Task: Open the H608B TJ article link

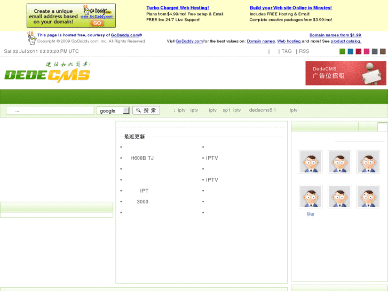Action: point(142,158)
